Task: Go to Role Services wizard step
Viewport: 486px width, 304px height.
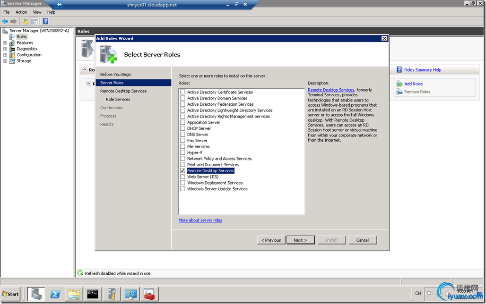Action: click(x=118, y=100)
